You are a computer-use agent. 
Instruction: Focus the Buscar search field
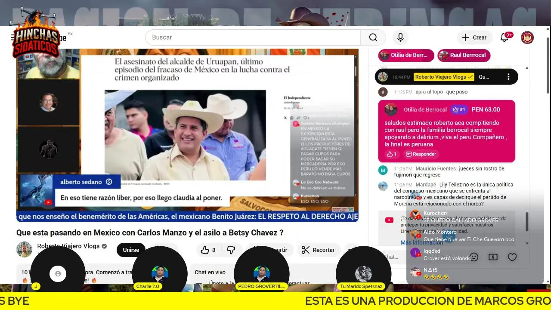click(253, 37)
